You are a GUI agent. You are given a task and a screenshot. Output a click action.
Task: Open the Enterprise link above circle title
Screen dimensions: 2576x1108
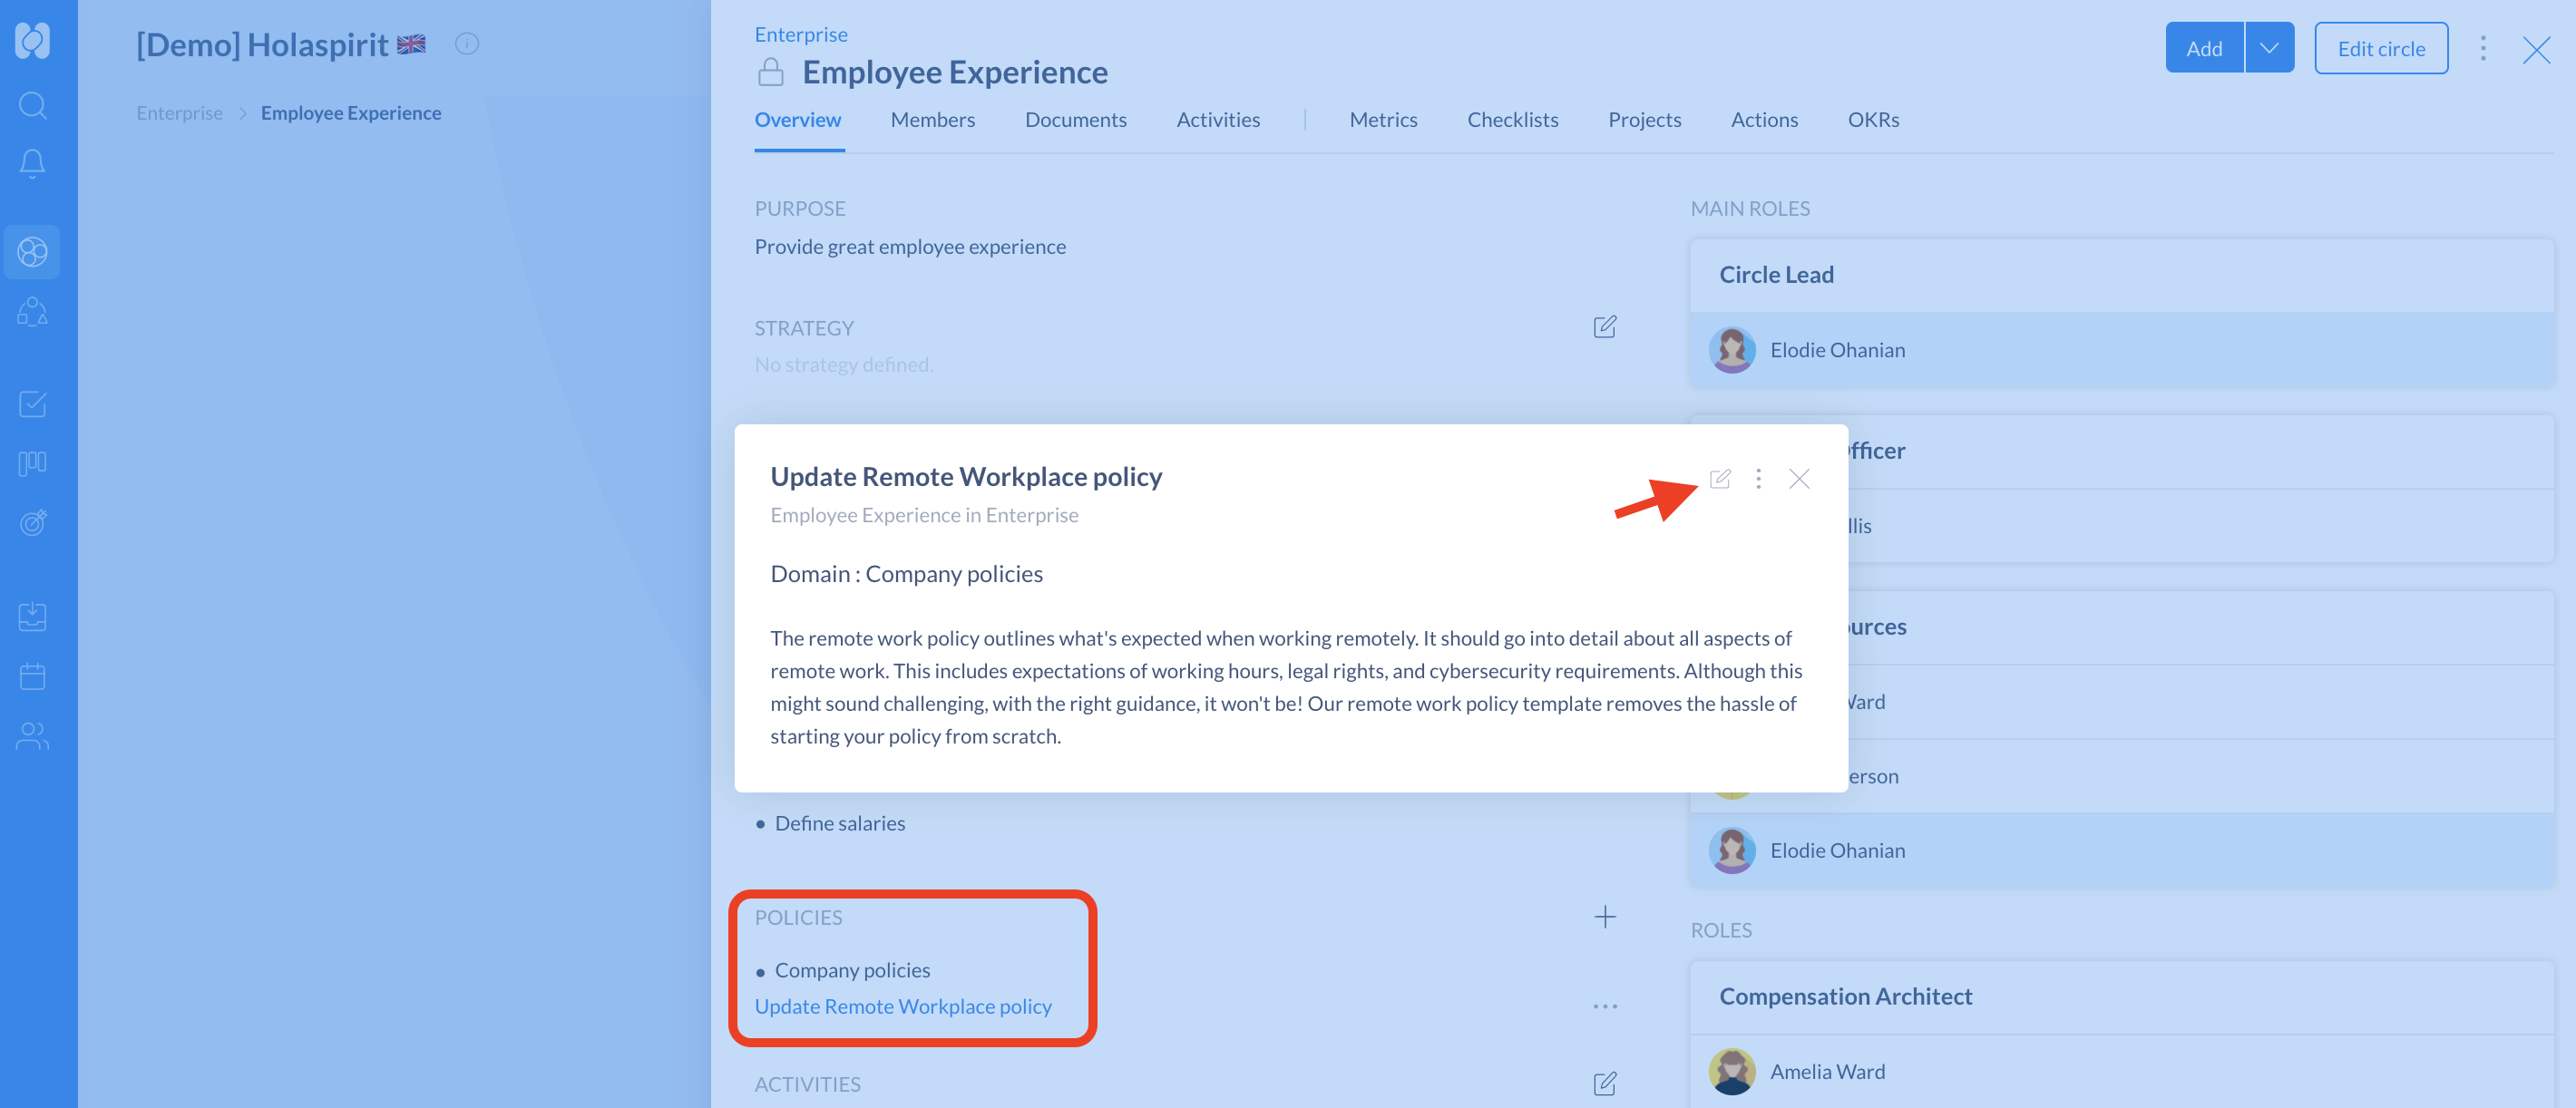coord(801,35)
